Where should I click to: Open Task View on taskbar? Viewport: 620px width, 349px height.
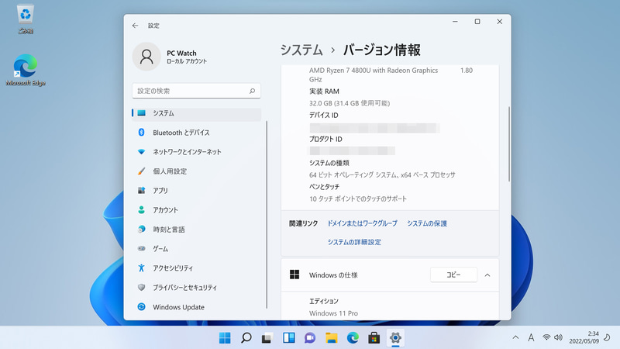tap(267, 338)
